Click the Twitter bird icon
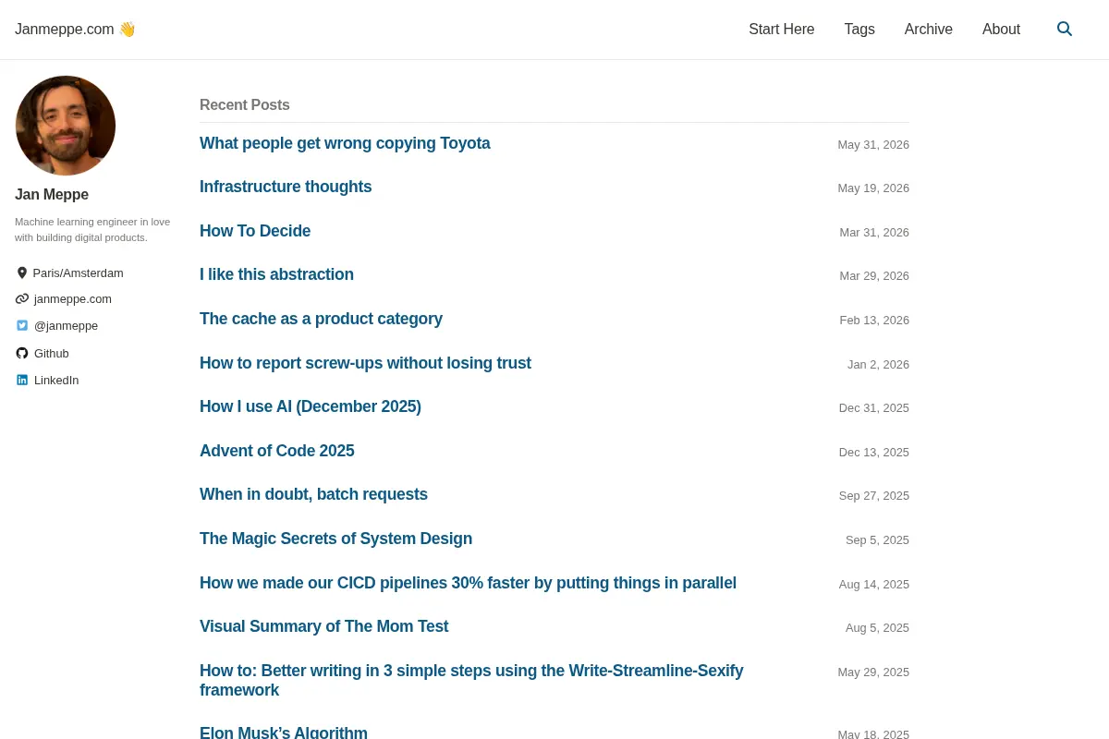Image resolution: width=1109 pixels, height=739 pixels. pos(22,325)
